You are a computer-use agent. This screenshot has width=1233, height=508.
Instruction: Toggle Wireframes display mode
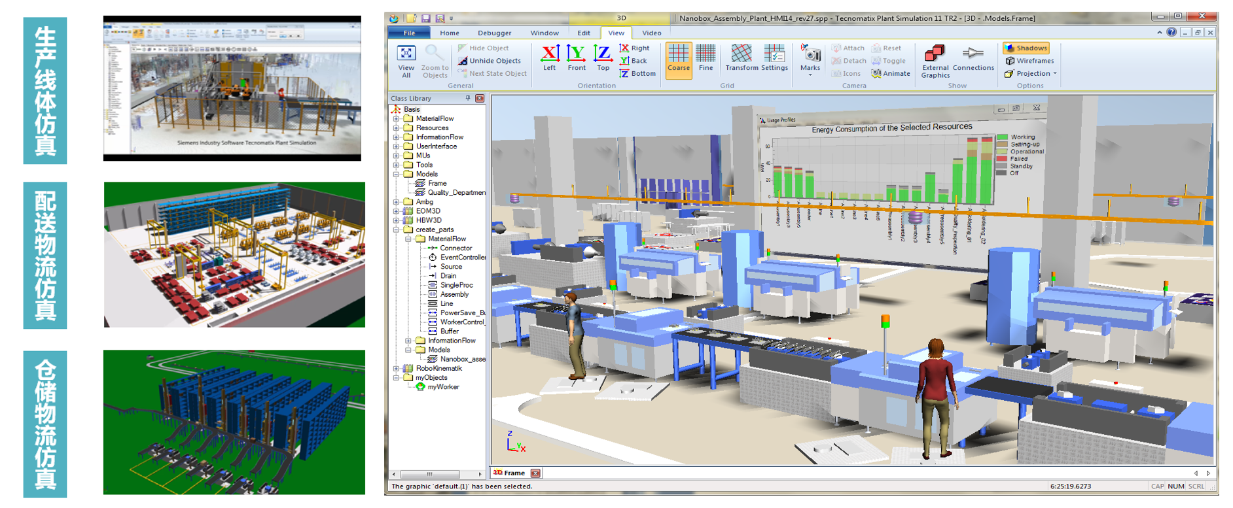point(1029,61)
